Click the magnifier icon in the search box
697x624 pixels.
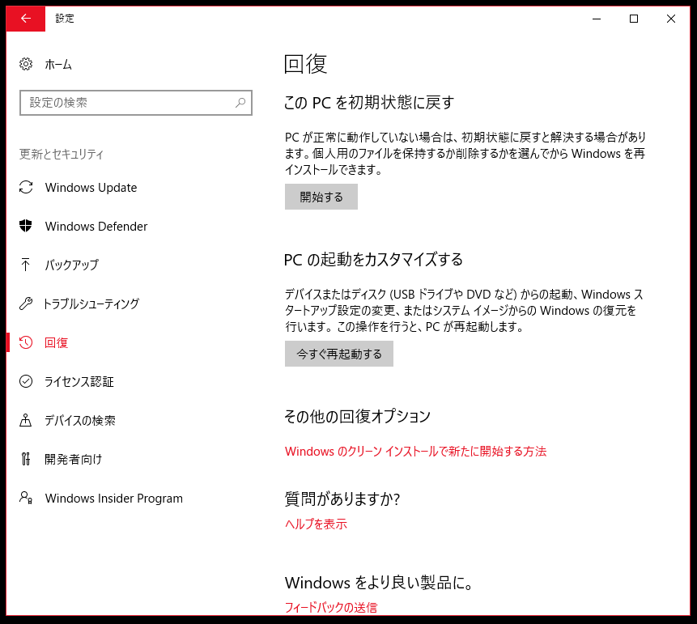tap(240, 103)
